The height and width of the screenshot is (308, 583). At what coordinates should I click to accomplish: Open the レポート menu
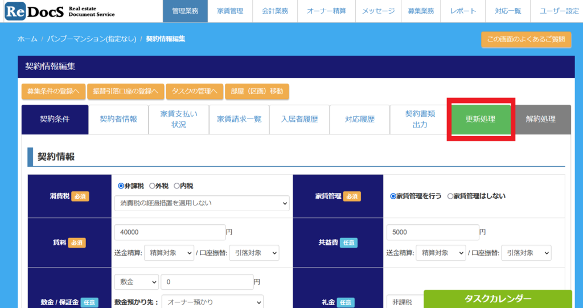click(463, 11)
